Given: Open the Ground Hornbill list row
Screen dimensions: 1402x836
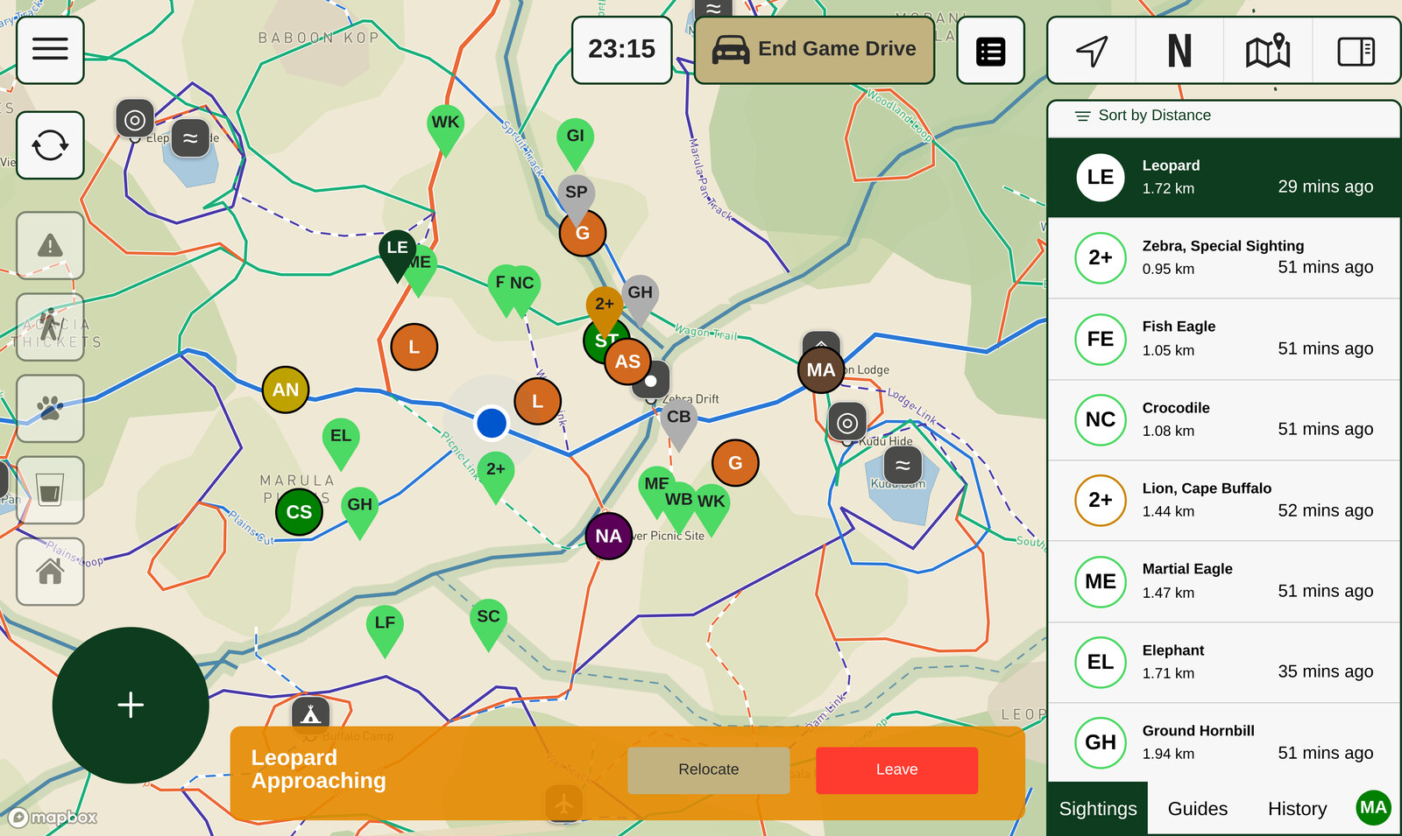Looking at the screenshot, I should (x=1224, y=742).
